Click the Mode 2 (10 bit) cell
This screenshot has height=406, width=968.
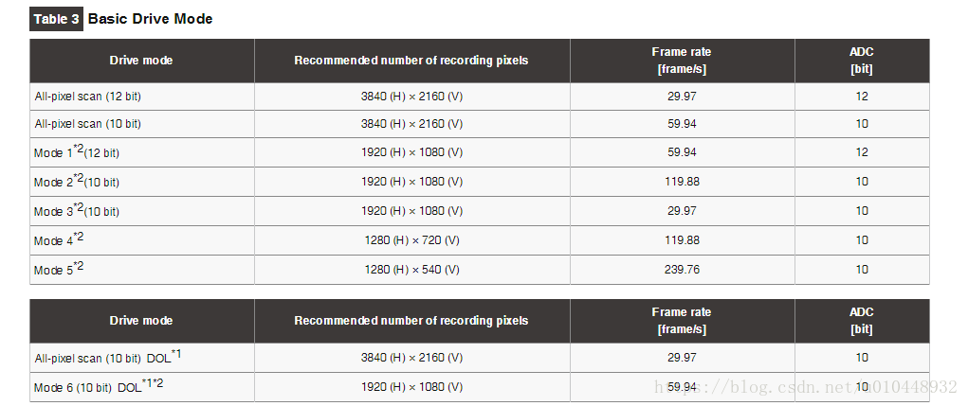141,182
